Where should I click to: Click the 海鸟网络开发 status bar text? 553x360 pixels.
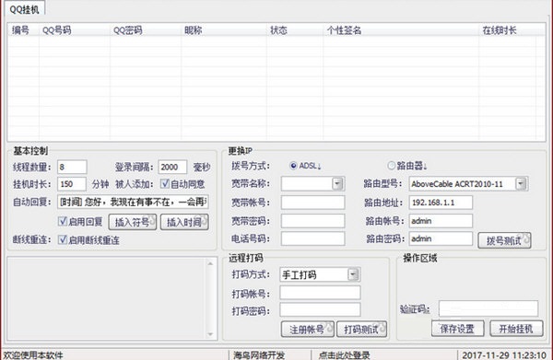click(259, 355)
